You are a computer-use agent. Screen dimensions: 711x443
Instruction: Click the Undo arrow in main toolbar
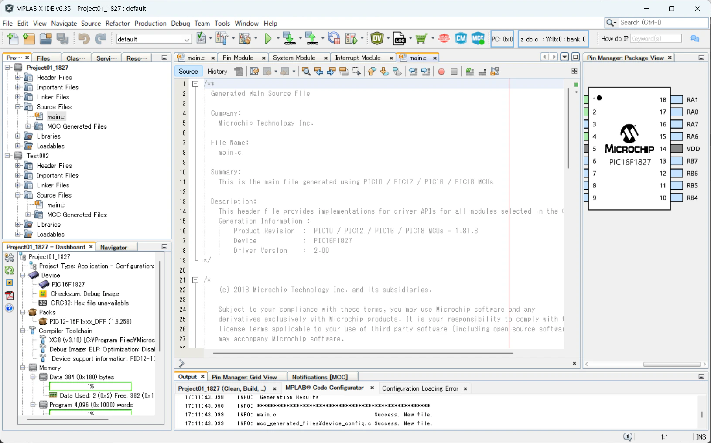click(84, 39)
